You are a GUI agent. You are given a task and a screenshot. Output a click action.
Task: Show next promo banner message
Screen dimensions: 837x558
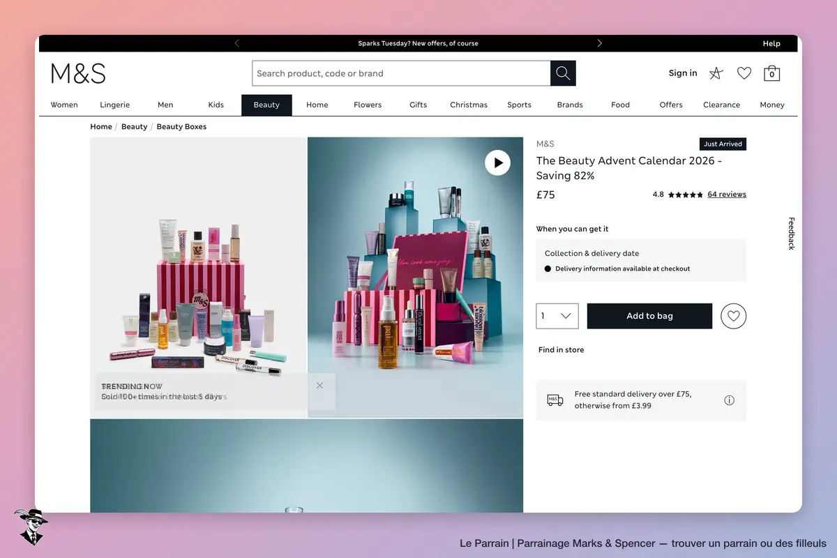(599, 43)
